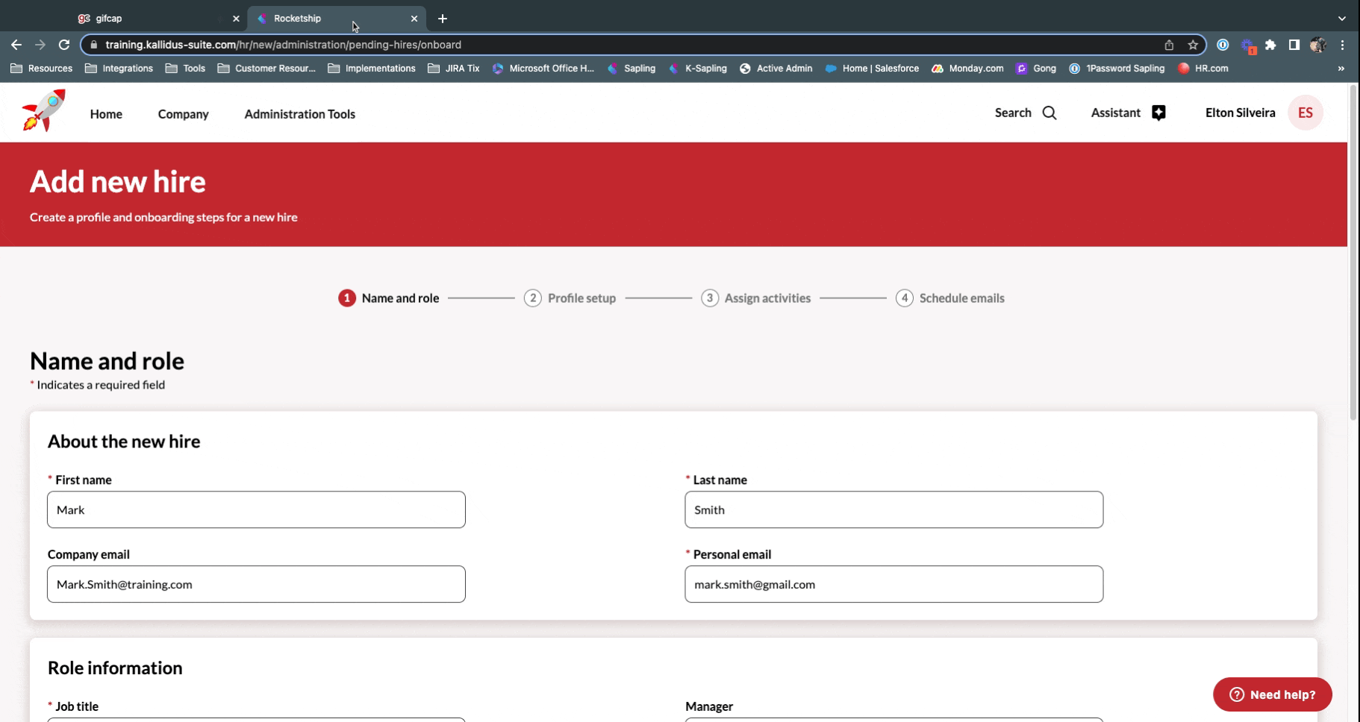The height and width of the screenshot is (722, 1360).
Task: Show the hidden bookmarks overflow
Action: 1341,69
